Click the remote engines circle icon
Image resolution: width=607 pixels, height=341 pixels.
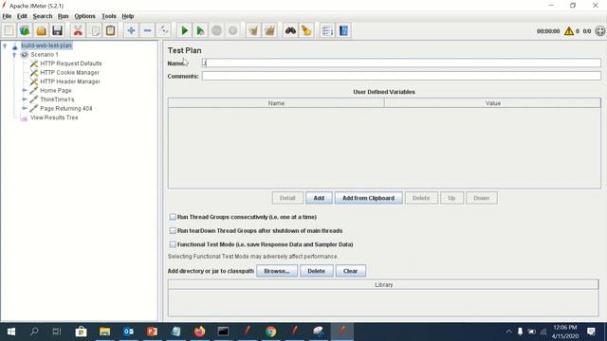(x=600, y=31)
